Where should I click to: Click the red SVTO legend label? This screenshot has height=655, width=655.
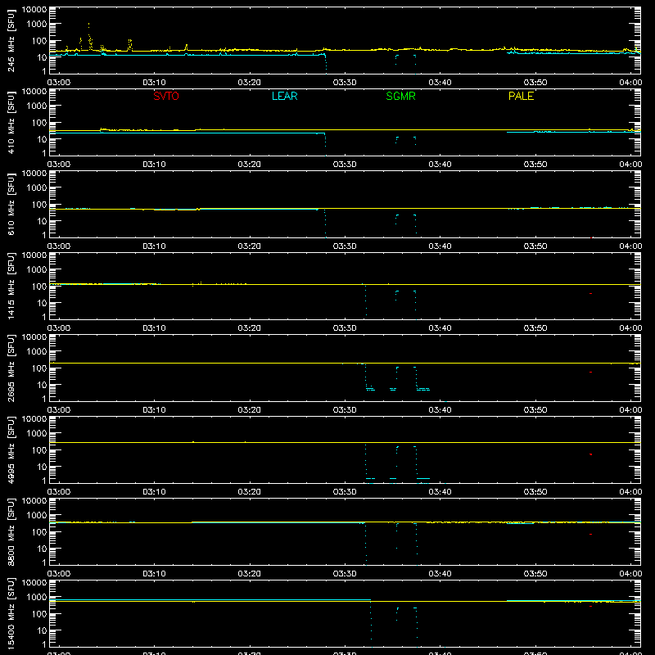click(x=166, y=96)
